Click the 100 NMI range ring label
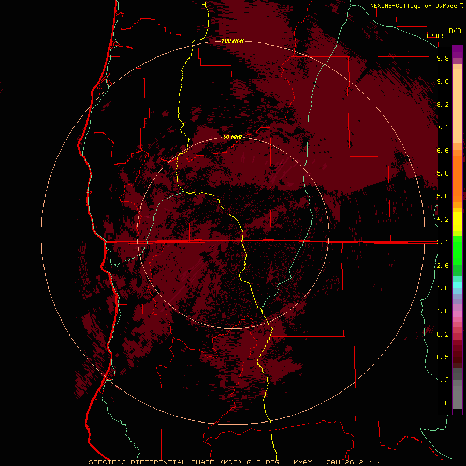This screenshot has height=466, width=466. tap(232, 41)
